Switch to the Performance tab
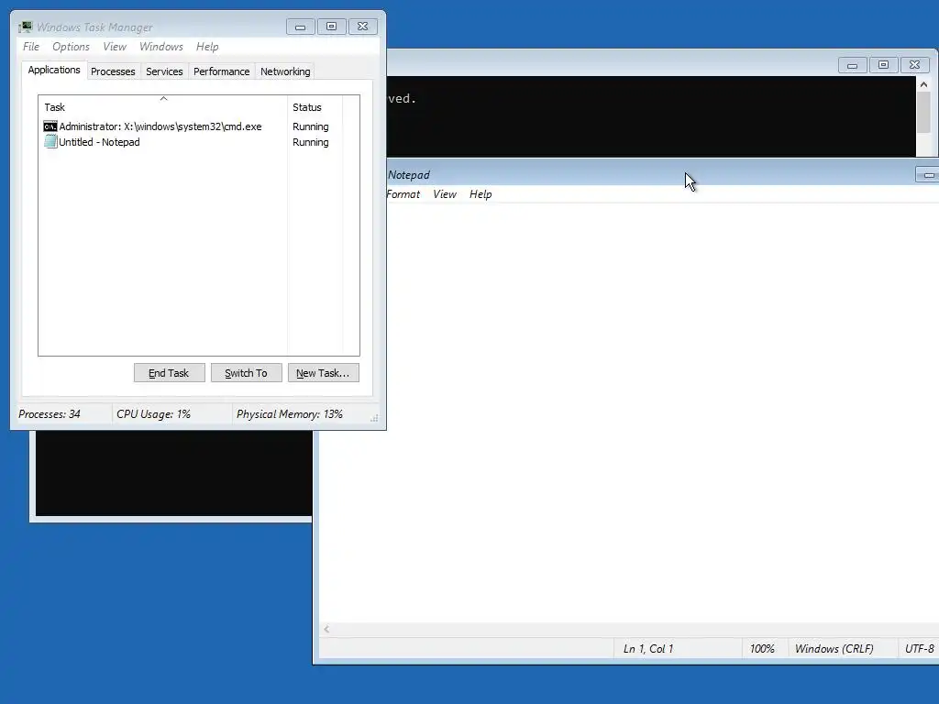Image resolution: width=939 pixels, height=704 pixels. point(221,71)
